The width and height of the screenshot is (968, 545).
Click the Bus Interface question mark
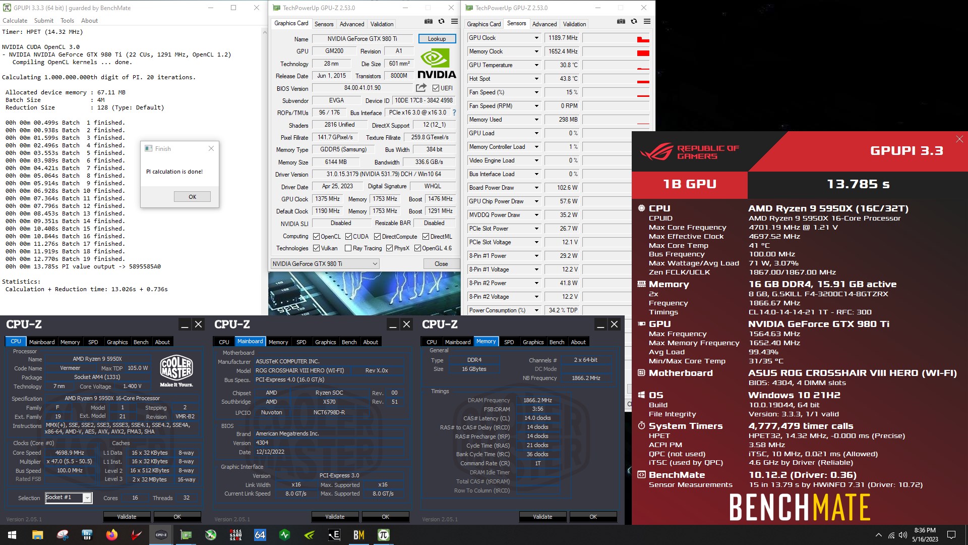coord(454,113)
